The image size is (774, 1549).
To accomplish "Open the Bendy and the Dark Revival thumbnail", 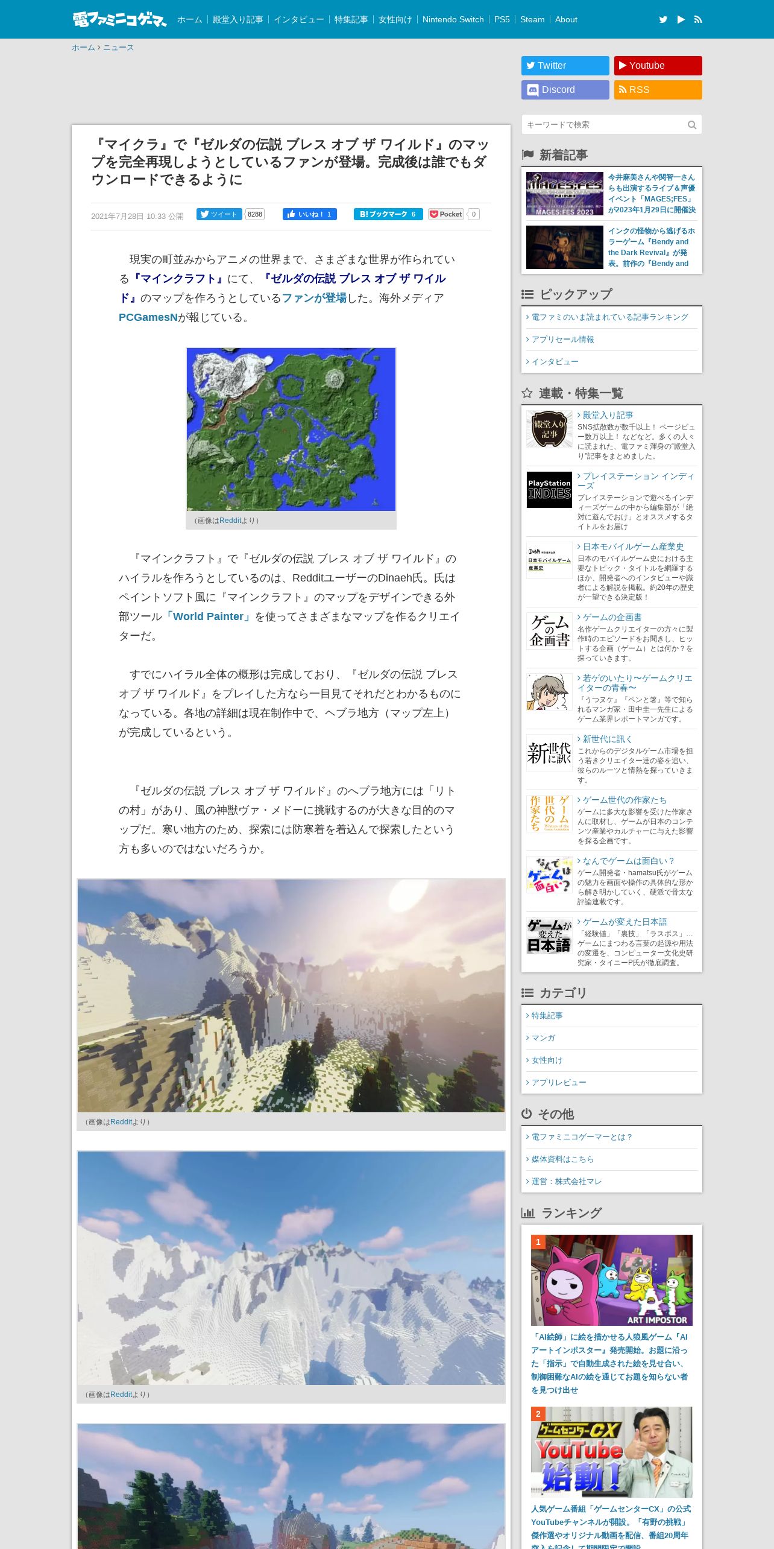I will (565, 247).
